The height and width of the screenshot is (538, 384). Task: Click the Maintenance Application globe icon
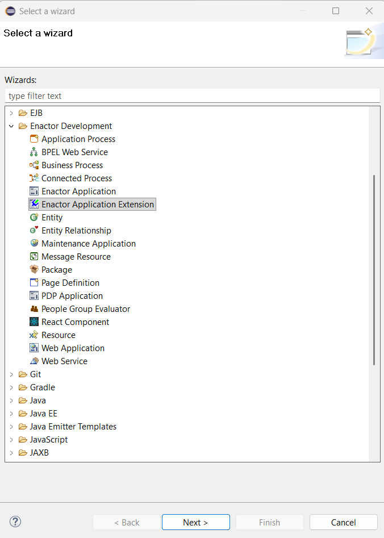point(34,243)
